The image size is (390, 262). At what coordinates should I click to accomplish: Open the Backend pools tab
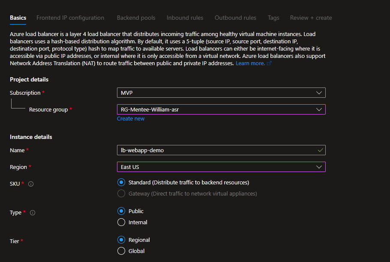pos(136,18)
